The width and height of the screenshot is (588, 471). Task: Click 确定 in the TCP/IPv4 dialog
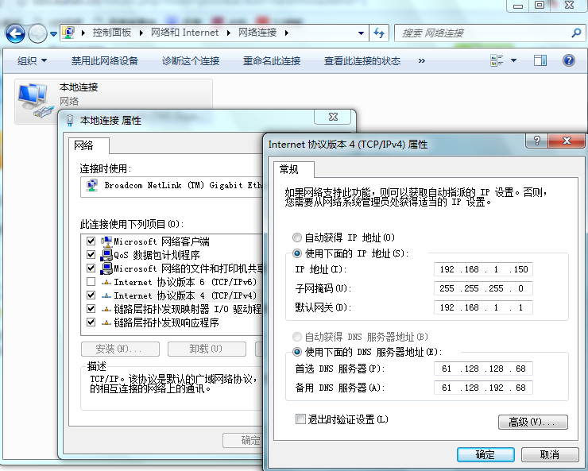coord(485,454)
